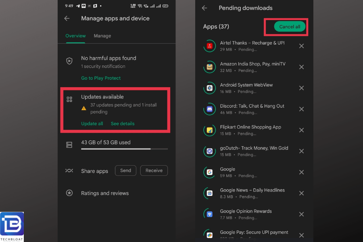Open Go to Play Protect link
This screenshot has height=242, width=363.
click(101, 78)
